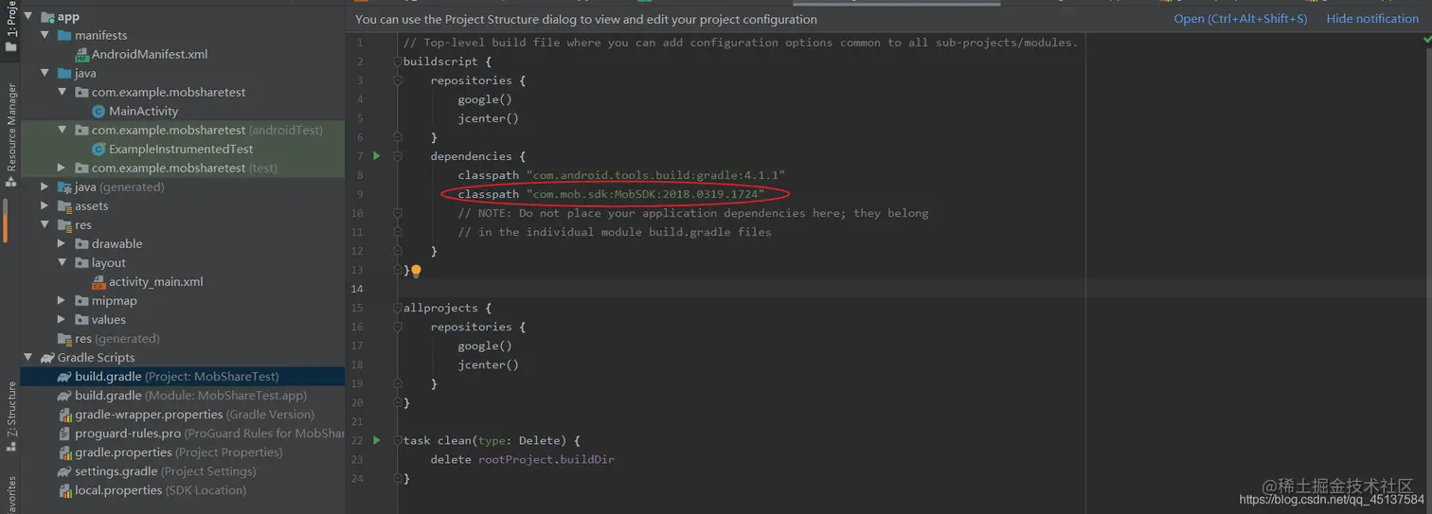
Task: Open build.gradle (Module: MobShareTest.app)
Action: (182, 395)
